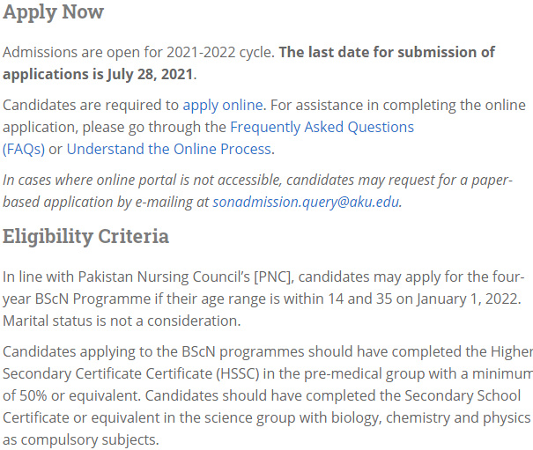Click the "compulsory subjects" text

pyautogui.click(x=89, y=440)
